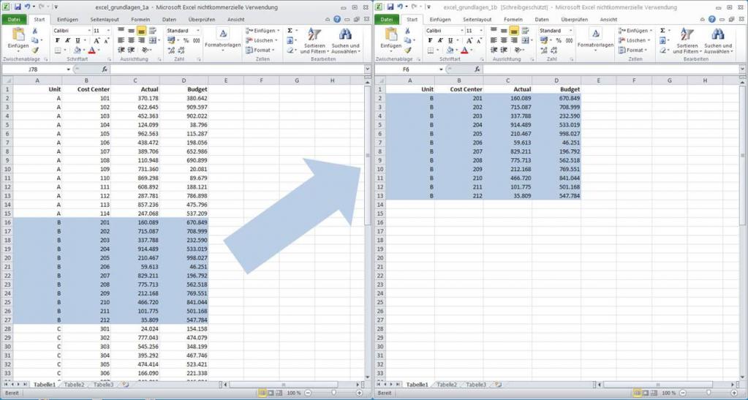
Task: Click Suchen und Auswählen binoculars in excel_grundlagen_1a
Action: point(345,34)
